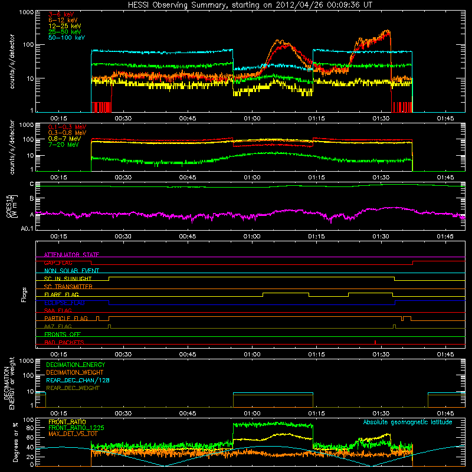The width and height of the screenshot is (472, 472).
Task: Select the PARTICLE_FLAG label
Action: tap(66, 318)
